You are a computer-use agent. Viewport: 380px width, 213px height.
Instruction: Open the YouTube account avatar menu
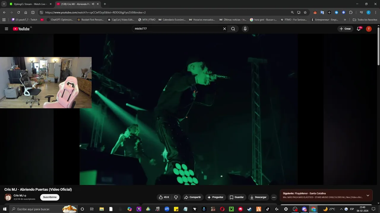(x=369, y=29)
